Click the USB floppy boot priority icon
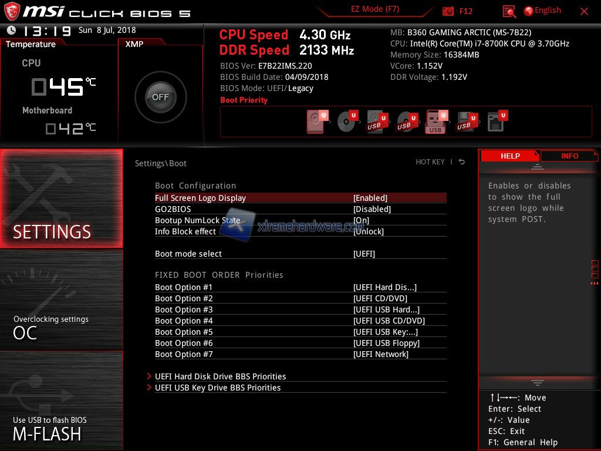The width and height of the screenshot is (601, 451). 466,122
